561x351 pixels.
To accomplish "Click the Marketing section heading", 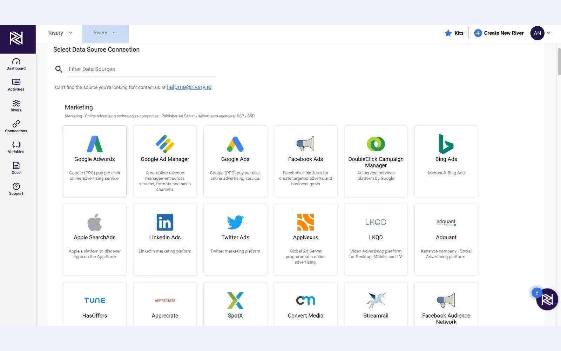I will click(79, 107).
